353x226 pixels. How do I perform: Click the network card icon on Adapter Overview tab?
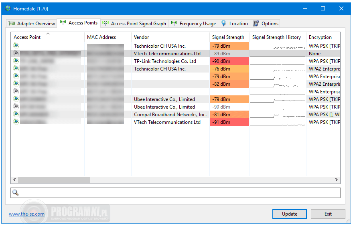tap(12, 23)
